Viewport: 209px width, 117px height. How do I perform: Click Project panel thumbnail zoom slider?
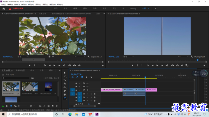(x=23, y=106)
